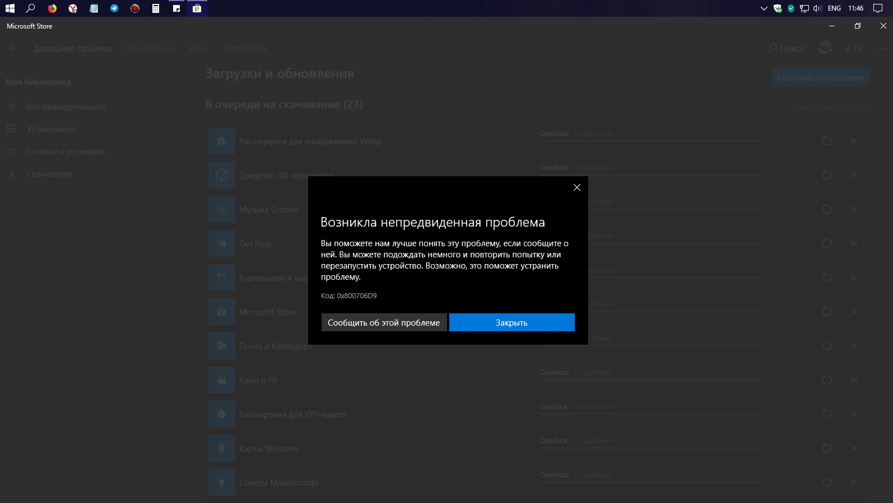The height and width of the screenshot is (503, 893).
Task: Open Подробнее link for VP9-видео extension
Action: click(593, 407)
